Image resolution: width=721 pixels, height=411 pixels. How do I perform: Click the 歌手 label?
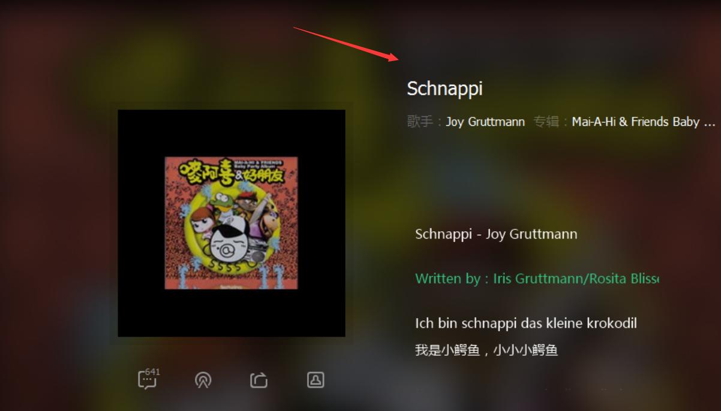coord(420,122)
